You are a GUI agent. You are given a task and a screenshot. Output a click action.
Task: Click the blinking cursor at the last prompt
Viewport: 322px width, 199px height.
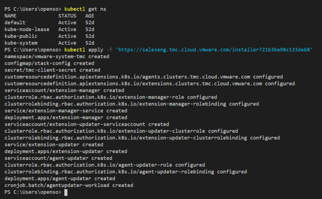point(66,192)
